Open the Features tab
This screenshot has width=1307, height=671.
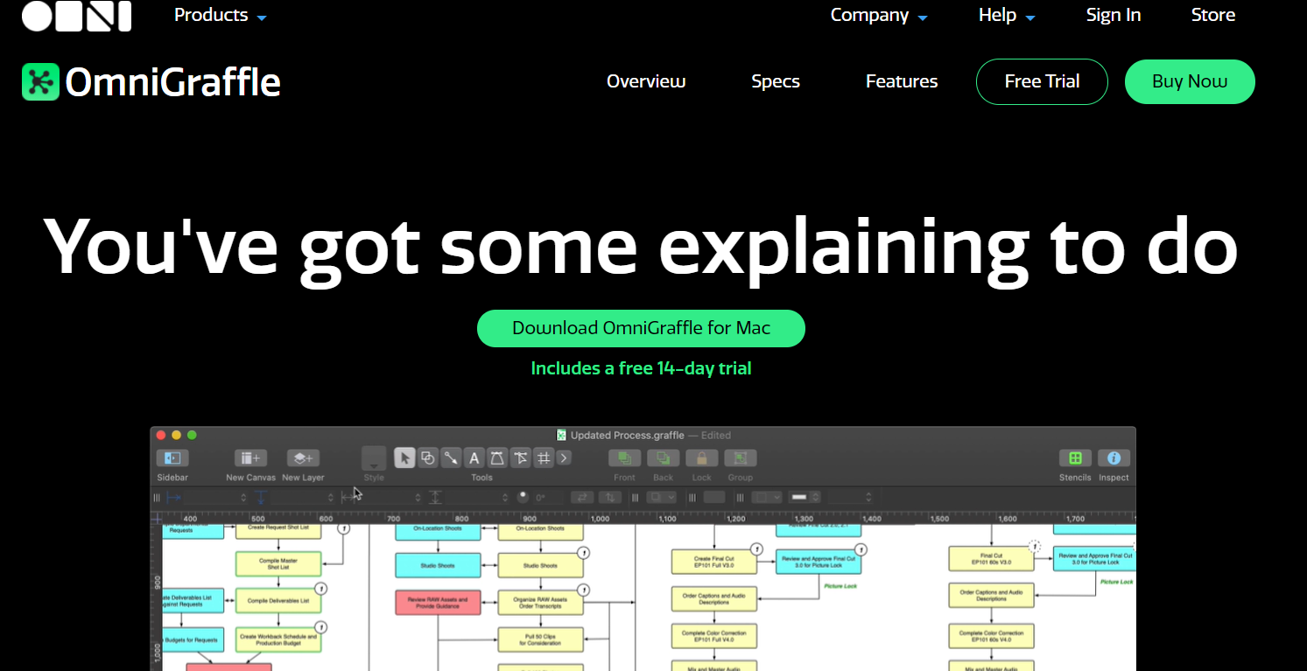point(902,81)
